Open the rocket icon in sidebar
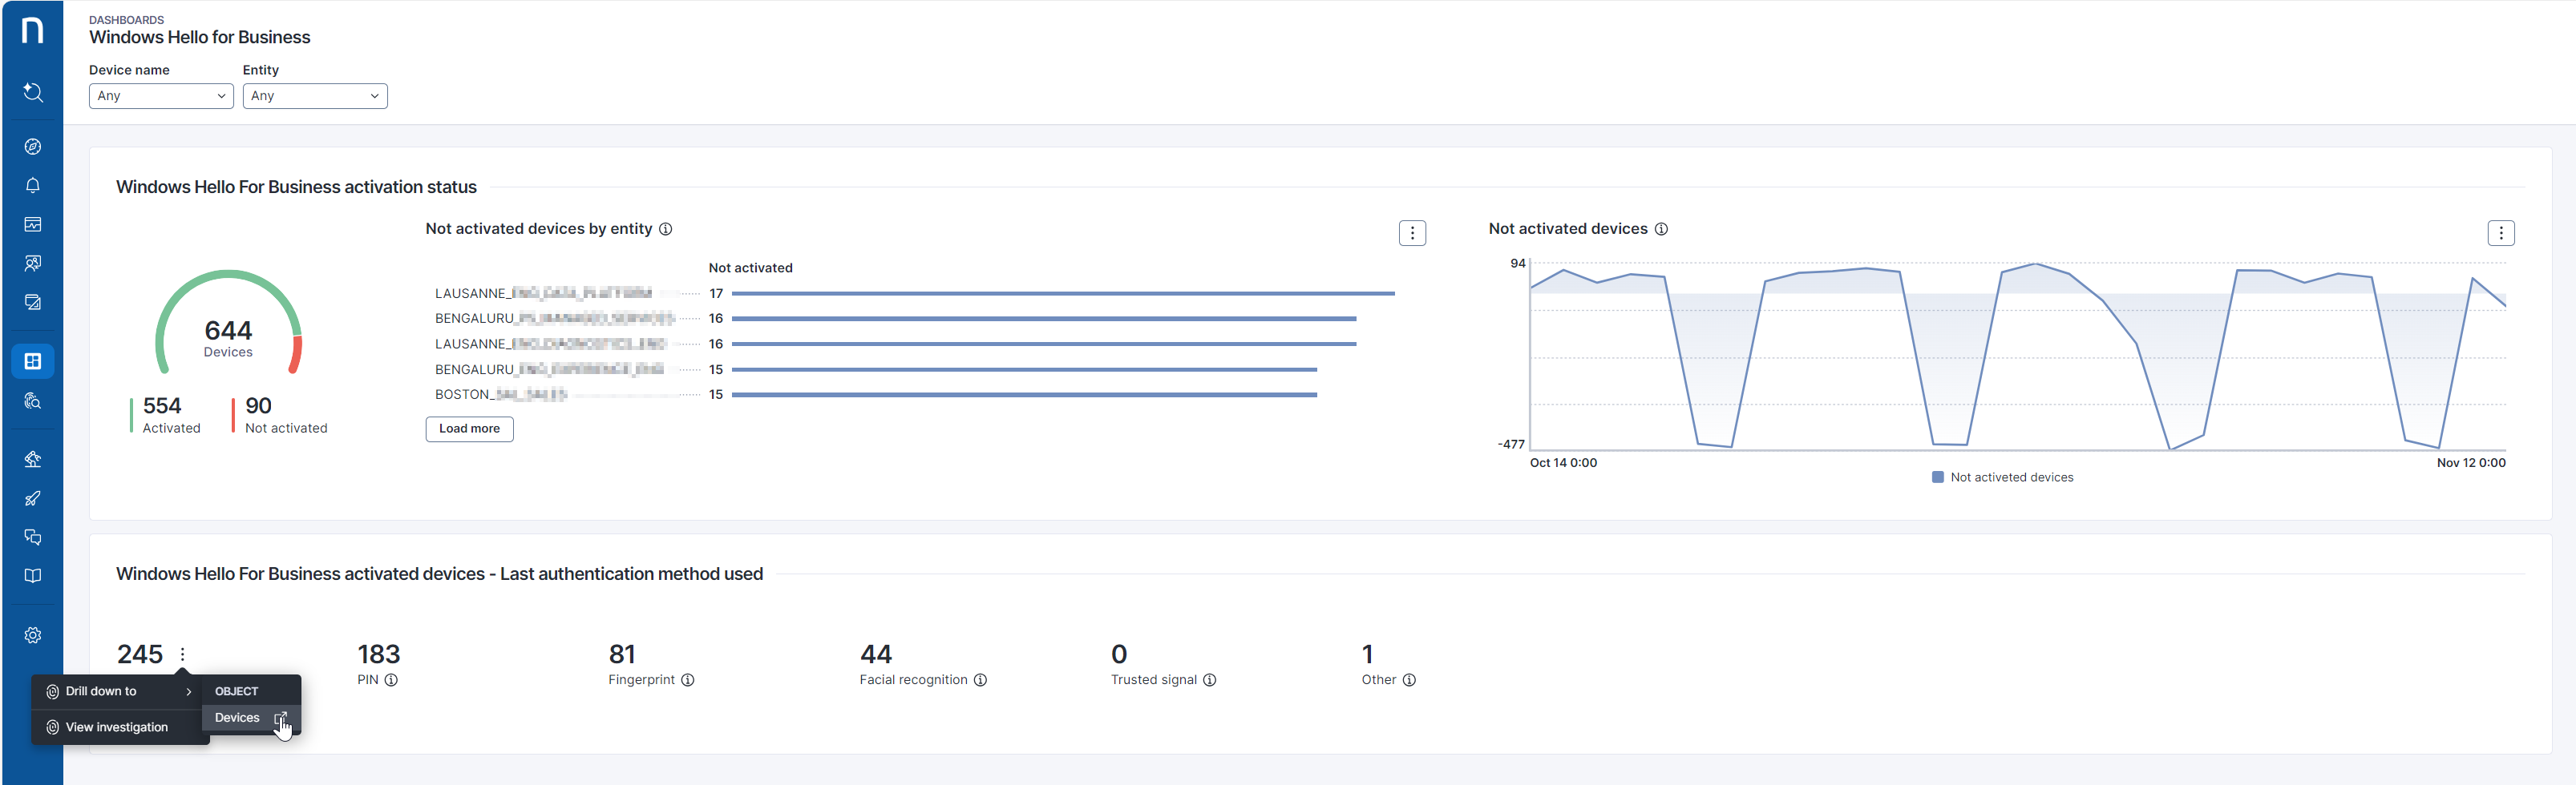 tap(33, 498)
